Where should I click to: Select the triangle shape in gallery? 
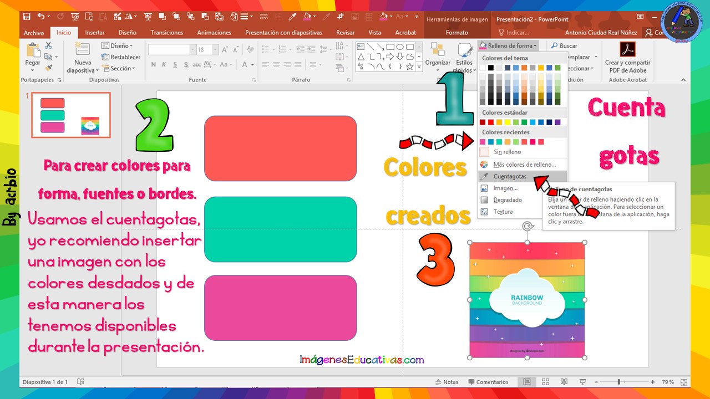click(361, 57)
